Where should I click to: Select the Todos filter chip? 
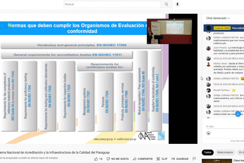click(207, 152)
